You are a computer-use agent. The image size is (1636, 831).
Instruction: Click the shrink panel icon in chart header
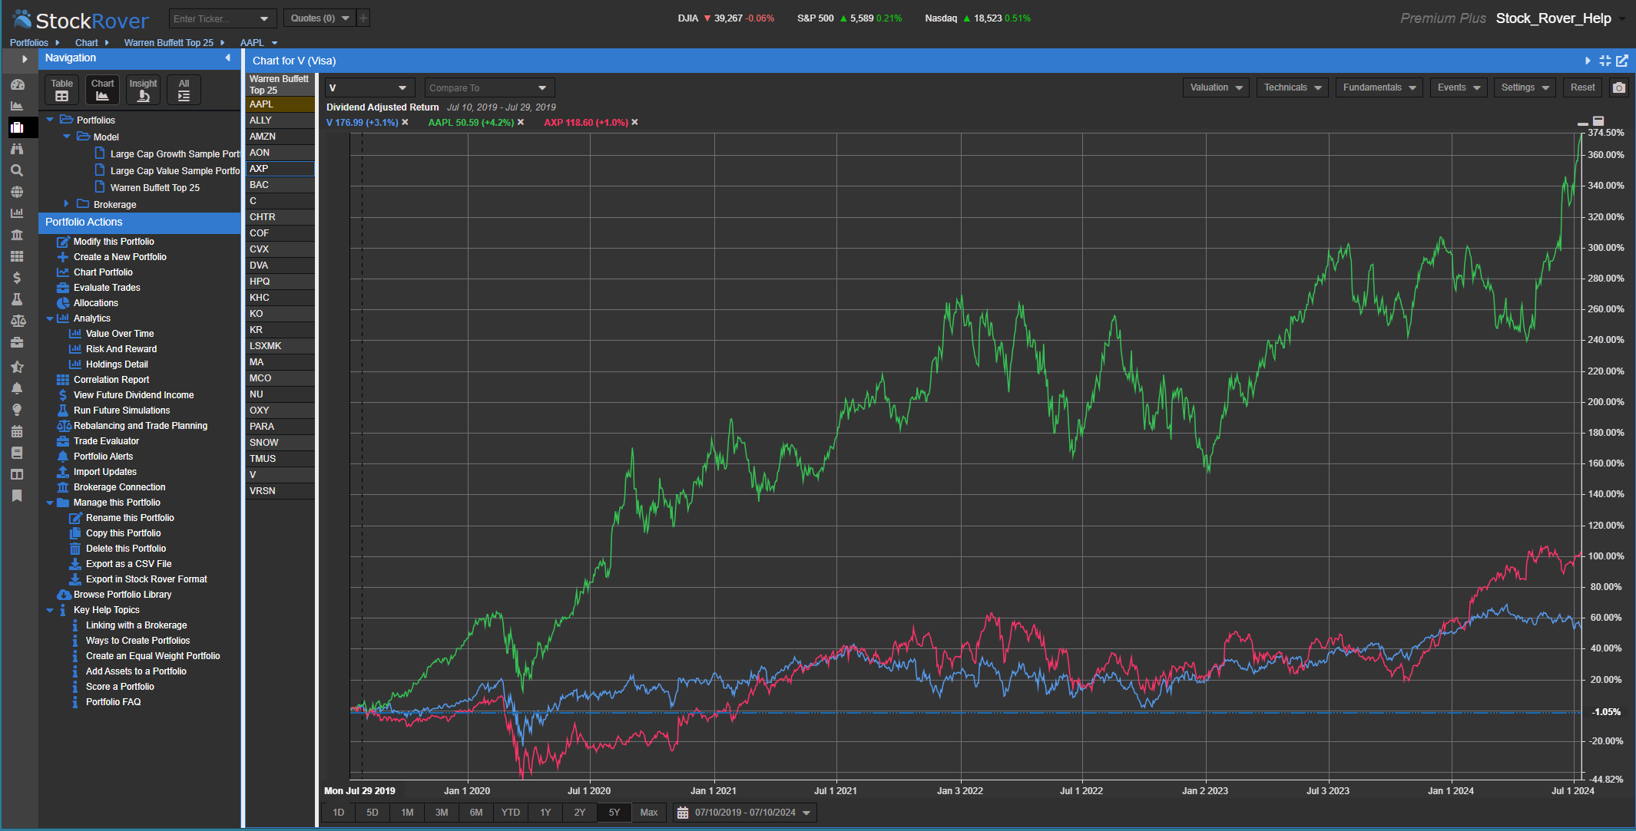(1605, 61)
